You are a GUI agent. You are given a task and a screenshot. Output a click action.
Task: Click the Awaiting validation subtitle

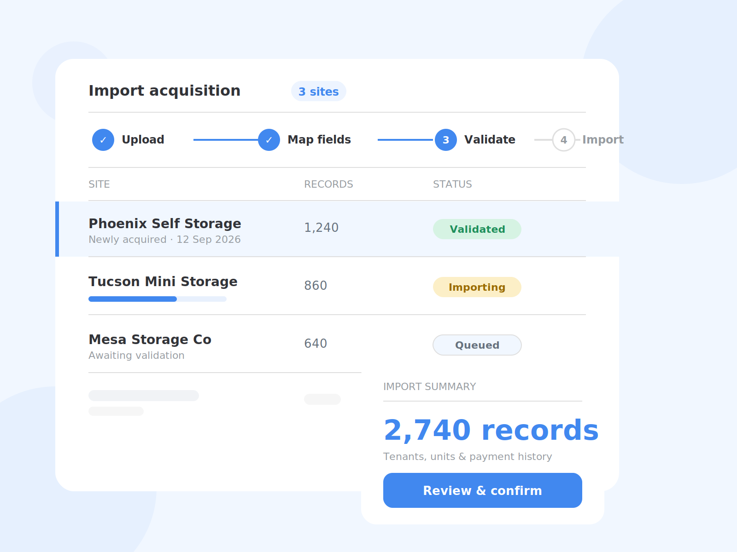point(136,356)
